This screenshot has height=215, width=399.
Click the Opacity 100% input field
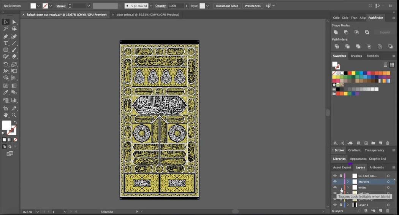(x=176, y=6)
